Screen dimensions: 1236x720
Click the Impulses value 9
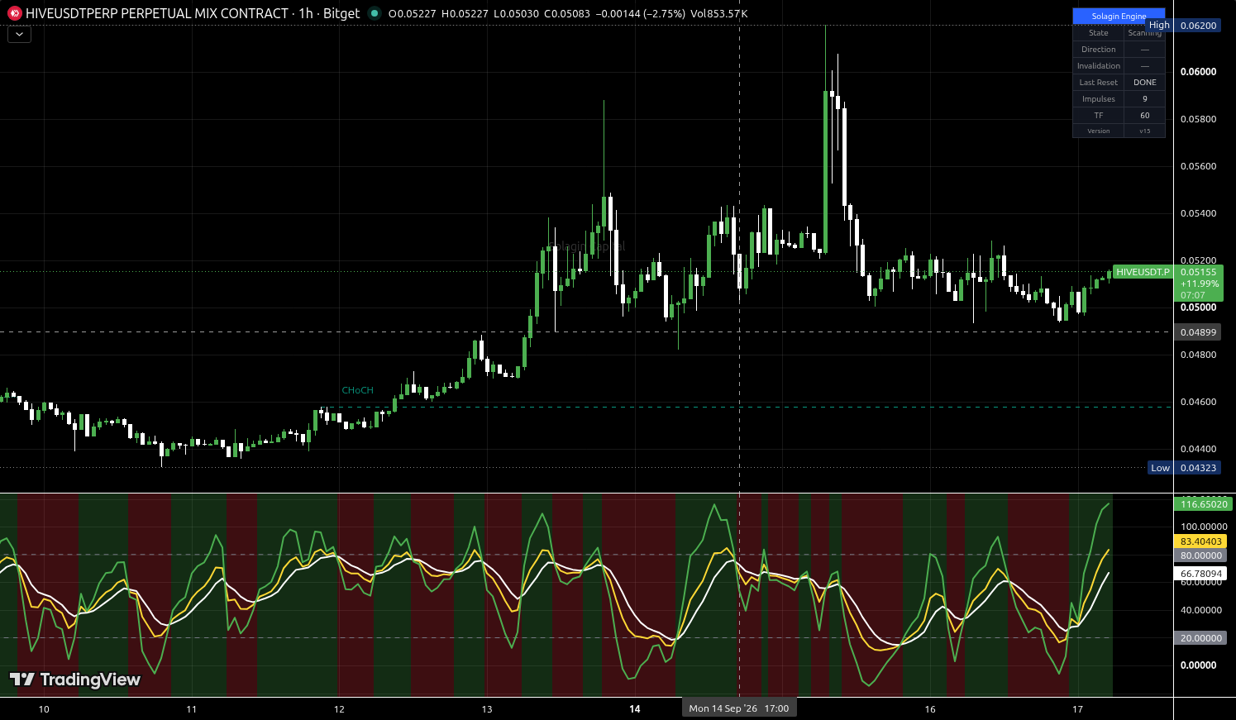tap(1145, 99)
